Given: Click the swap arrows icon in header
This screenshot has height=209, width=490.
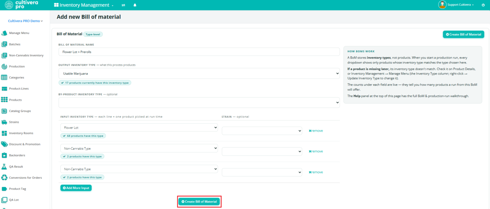Looking at the screenshot, I should [123, 5].
